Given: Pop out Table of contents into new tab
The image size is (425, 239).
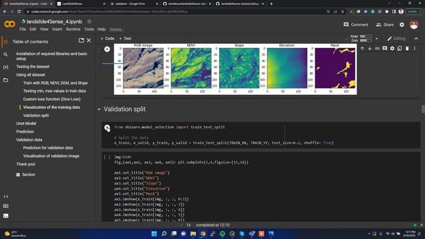Looking at the screenshot, I should (x=81, y=40).
